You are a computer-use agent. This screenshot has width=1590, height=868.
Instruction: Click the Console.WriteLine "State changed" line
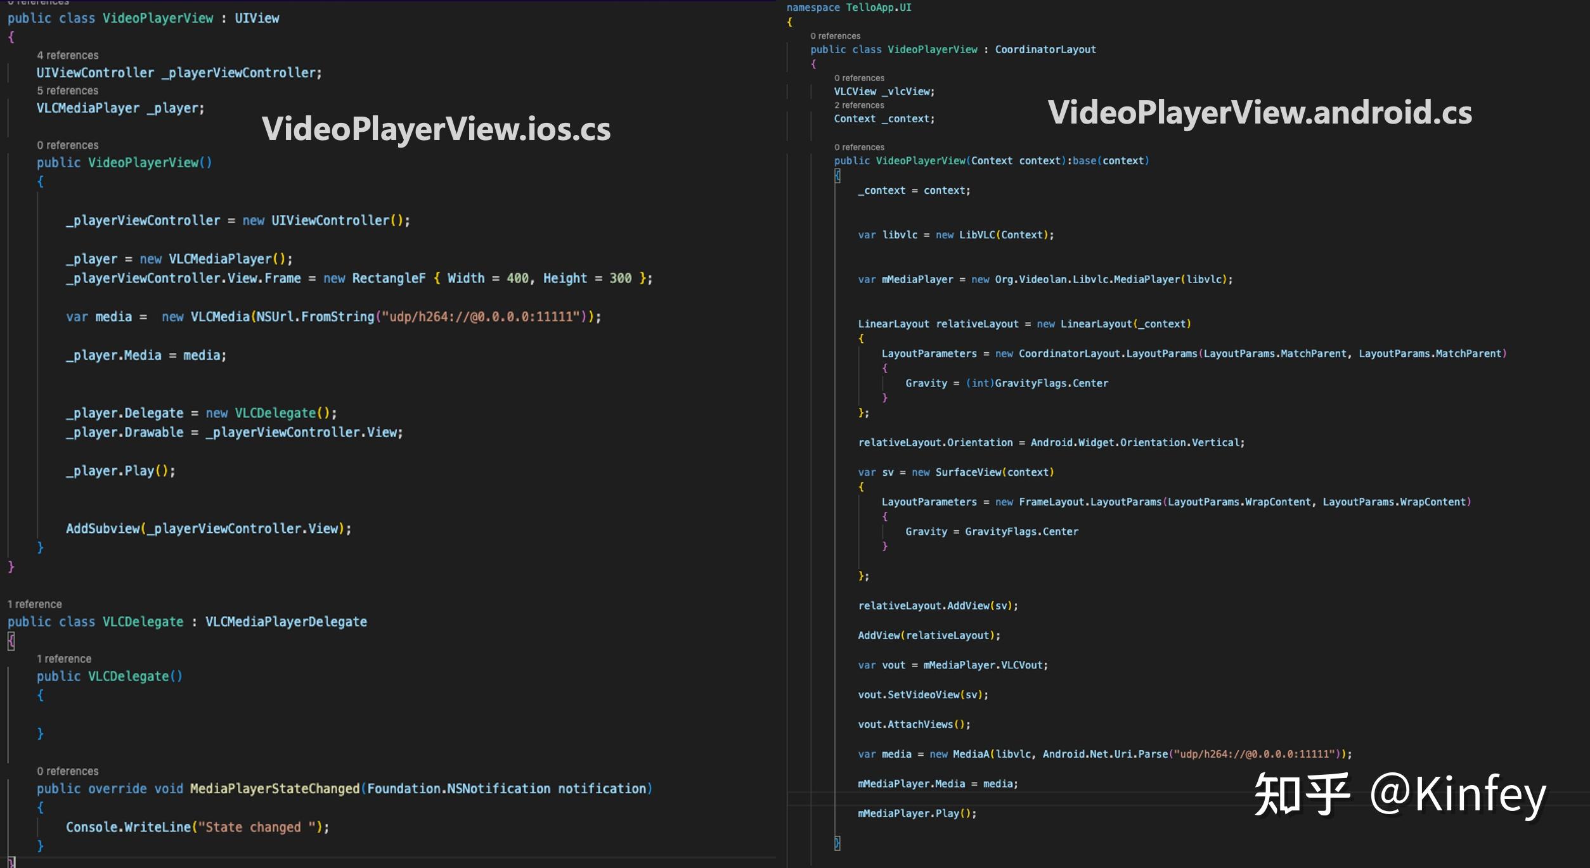(x=197, y=827)
